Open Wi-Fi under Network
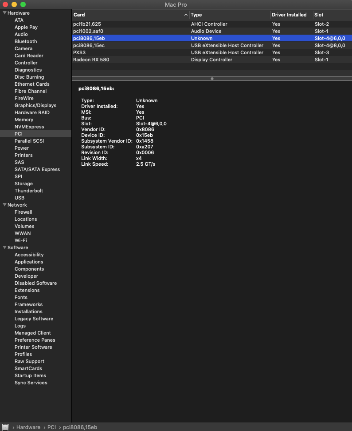This screenshot has height=431, width=352. click(20, 240)
